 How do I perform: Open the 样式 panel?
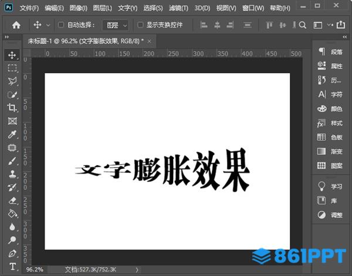(x=330, y=123)
